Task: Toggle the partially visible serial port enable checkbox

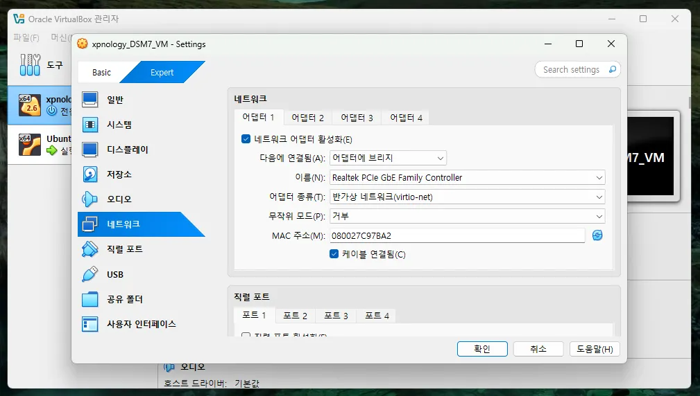Action: (246, 334)
